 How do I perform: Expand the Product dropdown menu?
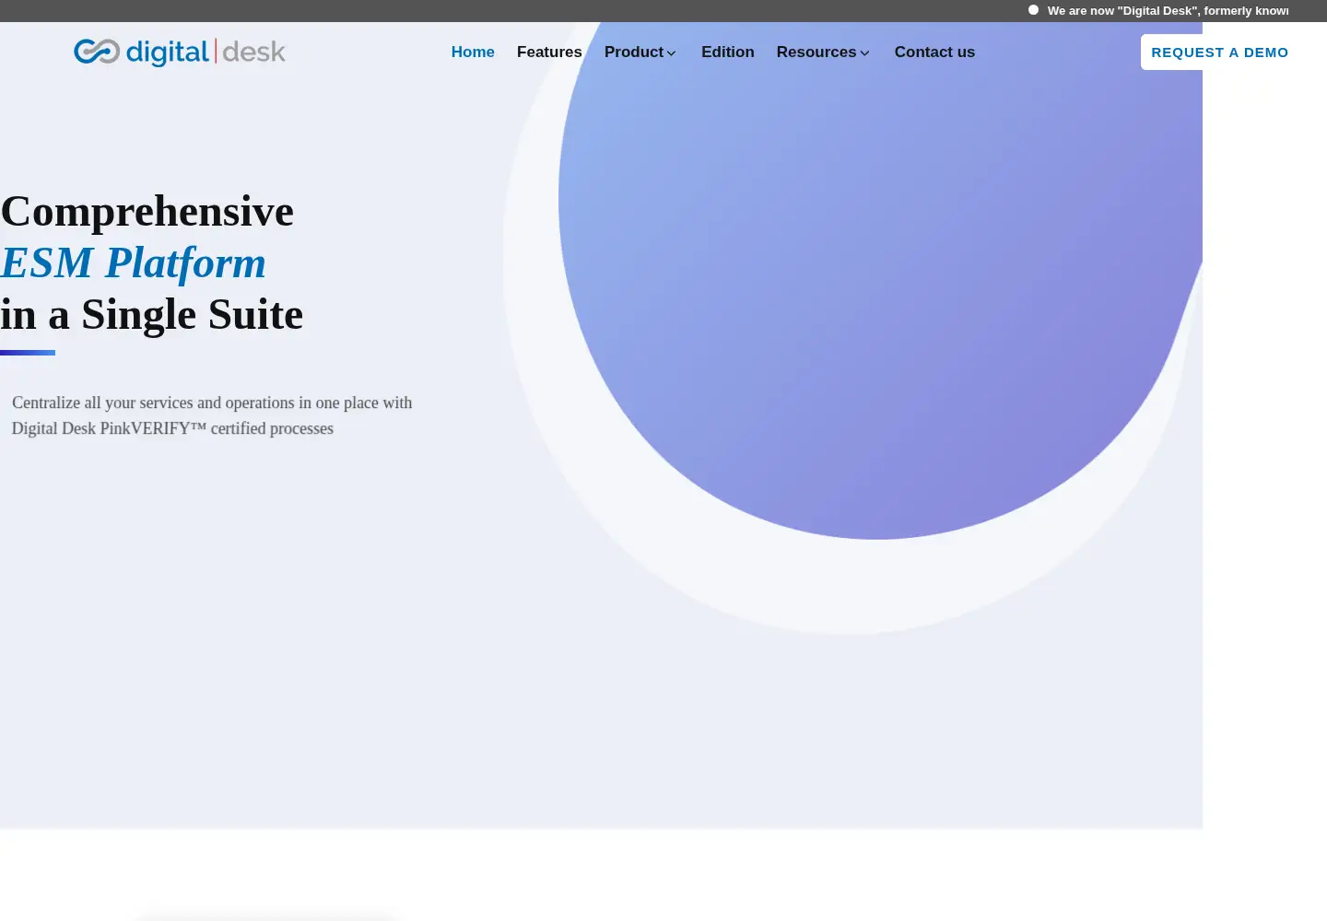641,52
